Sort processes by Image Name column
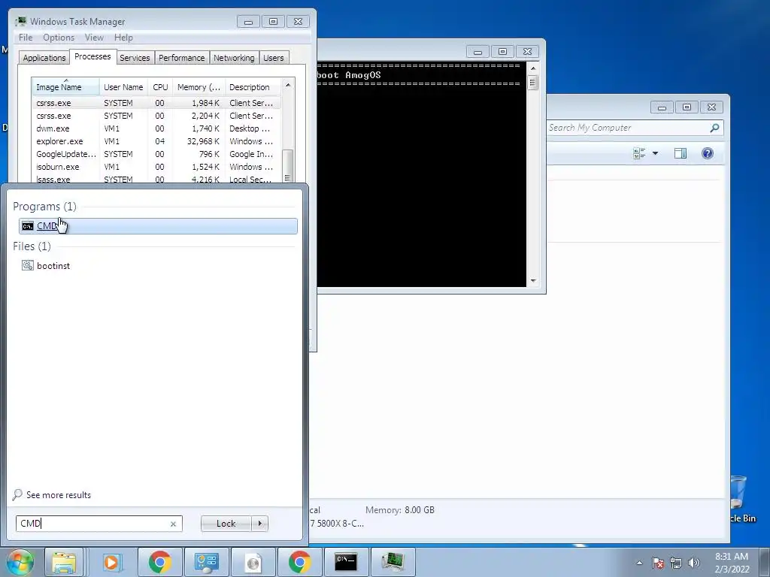The image size is (770, 577). coord(65,87)
